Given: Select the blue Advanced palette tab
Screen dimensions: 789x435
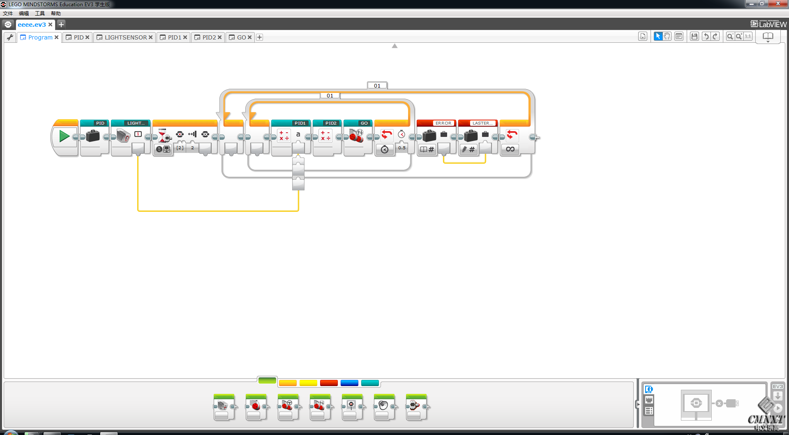Looking at the screenshot, I should coord(349,383).
